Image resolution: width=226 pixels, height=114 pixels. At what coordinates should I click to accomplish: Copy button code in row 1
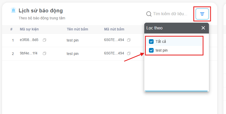tap(129, 40)
